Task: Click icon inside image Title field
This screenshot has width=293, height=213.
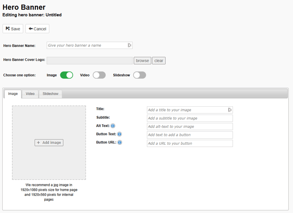Action: pyautogui.click(x=230, y=110)
